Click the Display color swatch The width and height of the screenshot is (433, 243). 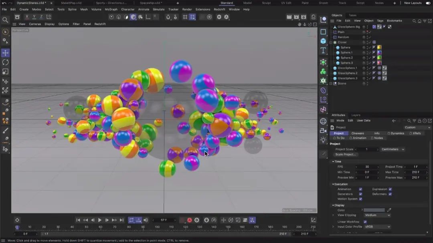point(374,210)
